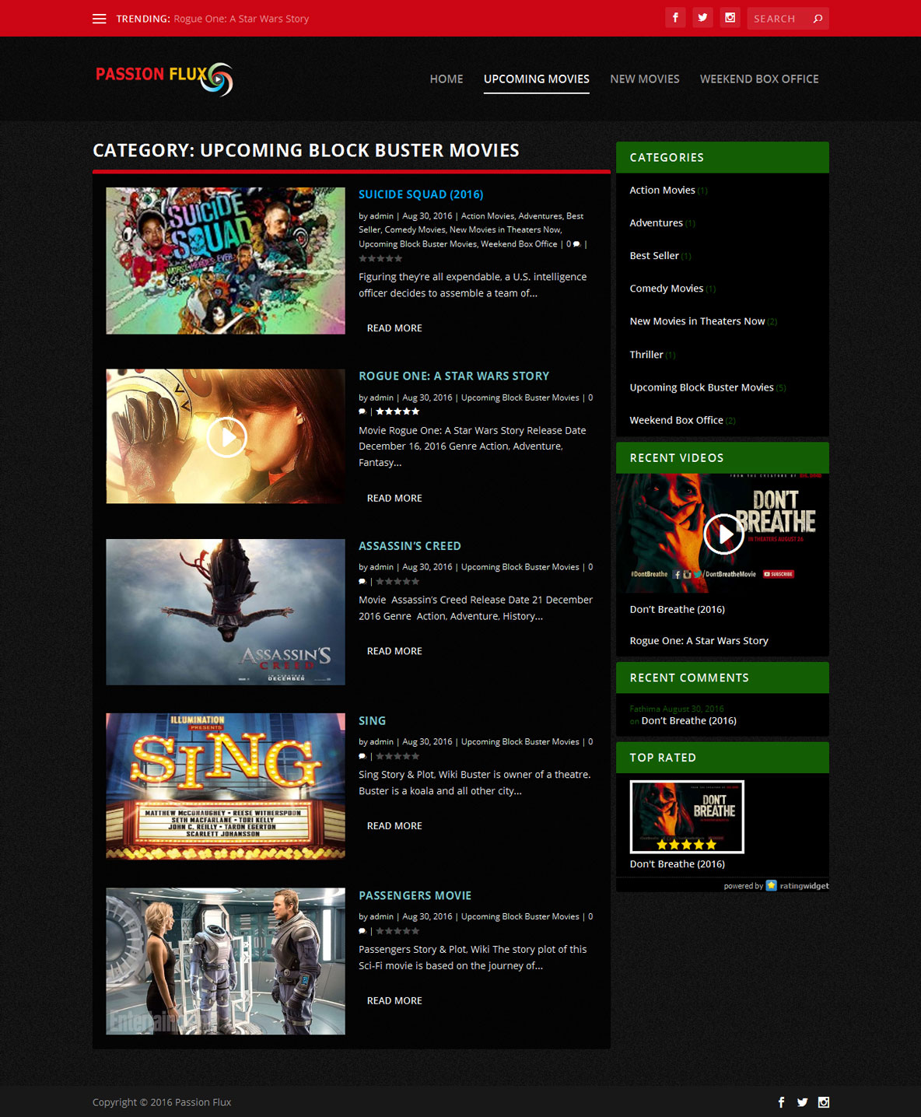Open ASSASSIN'S CREED title link

coord(410,546)
